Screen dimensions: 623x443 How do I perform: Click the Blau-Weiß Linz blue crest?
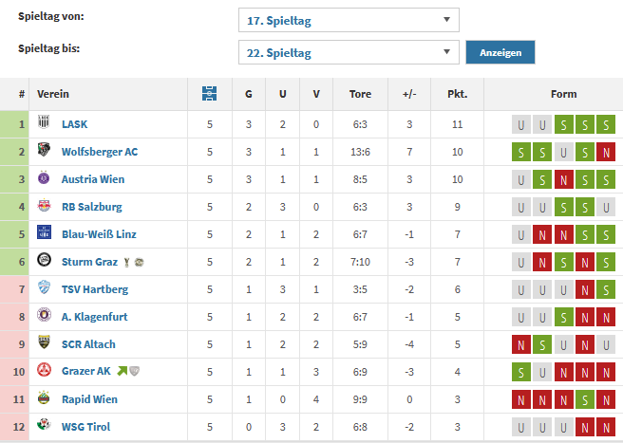click(44, 232)
